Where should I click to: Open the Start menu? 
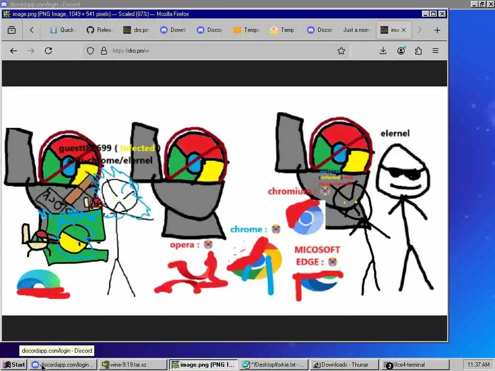click(x=14, y=365)
